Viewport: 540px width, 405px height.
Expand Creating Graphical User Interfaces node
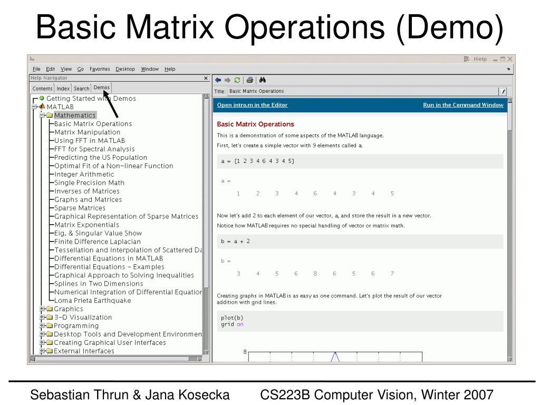(42, 342)
